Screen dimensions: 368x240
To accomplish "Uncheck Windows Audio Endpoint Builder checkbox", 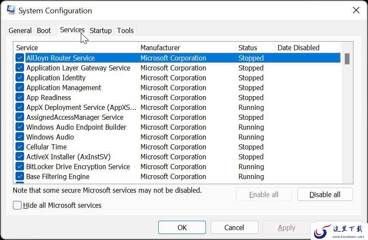I will [x=20, y=127].
